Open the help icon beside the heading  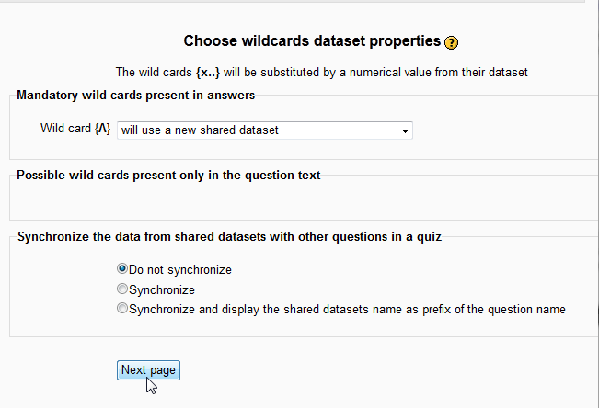tap(451, 42)
